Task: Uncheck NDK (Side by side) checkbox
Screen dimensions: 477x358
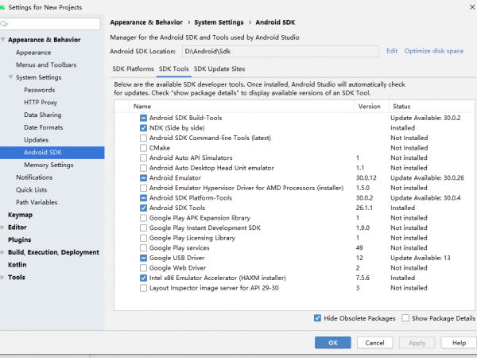Action: tap(143, 127)
